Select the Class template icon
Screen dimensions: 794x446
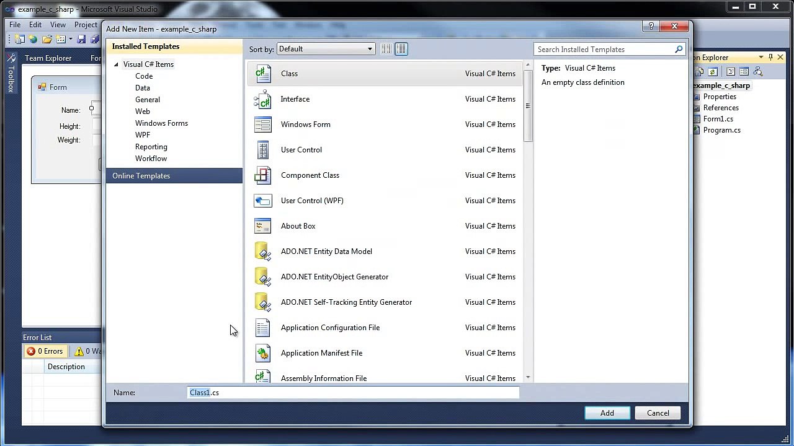pyautogui.click(x=263, y=74)
